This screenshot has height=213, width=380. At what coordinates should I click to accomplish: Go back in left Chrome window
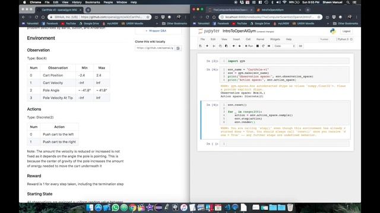click(24, 17)
